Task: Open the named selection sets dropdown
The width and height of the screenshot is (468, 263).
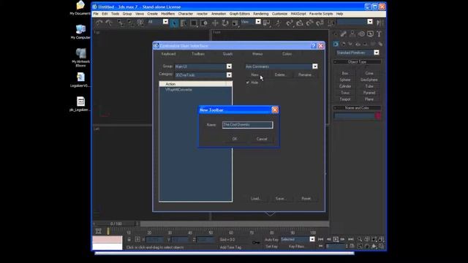Action: click(370, 21)
